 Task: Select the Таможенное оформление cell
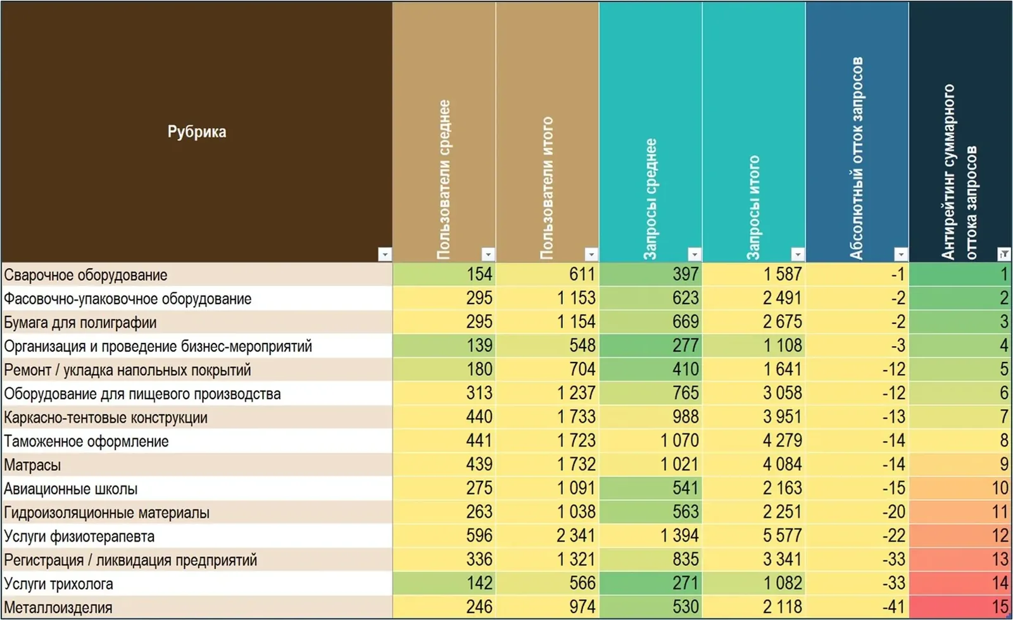tap(197, 441)
